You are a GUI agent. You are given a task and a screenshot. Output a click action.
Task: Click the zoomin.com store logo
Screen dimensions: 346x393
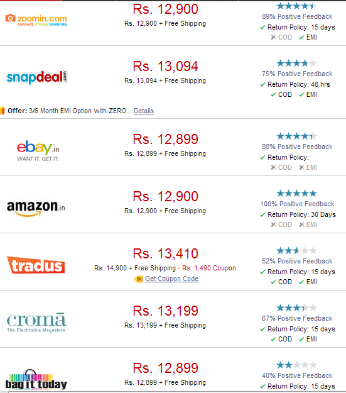click(36, 20)
